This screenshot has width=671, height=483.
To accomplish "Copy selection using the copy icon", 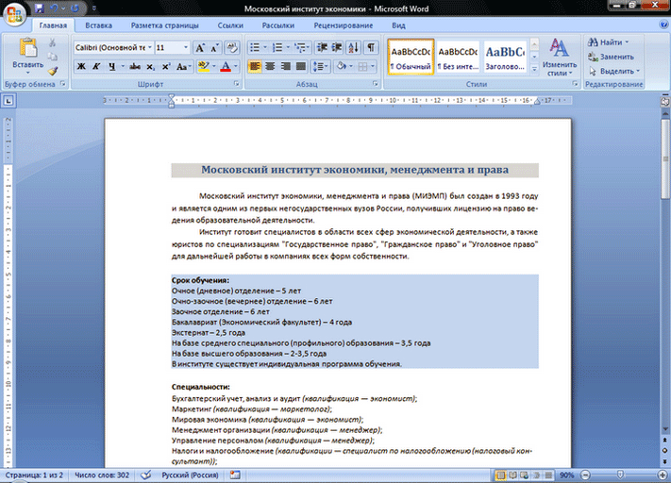I will pyautogui.click(x=52, y=57).
